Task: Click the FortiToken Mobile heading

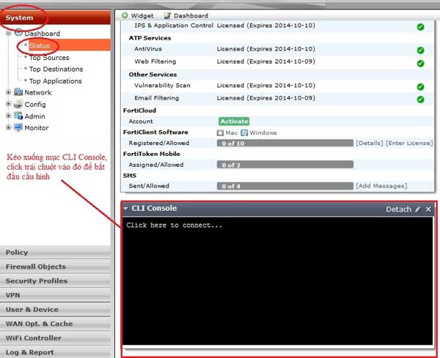Action: [152, 154]
